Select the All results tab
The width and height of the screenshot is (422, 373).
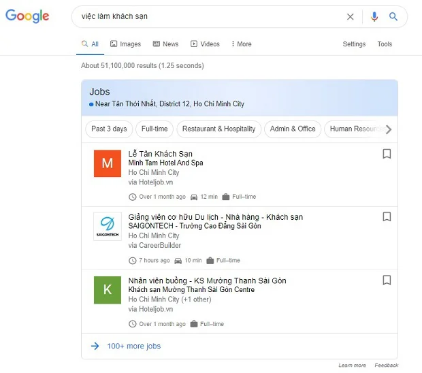pos(90,44)
